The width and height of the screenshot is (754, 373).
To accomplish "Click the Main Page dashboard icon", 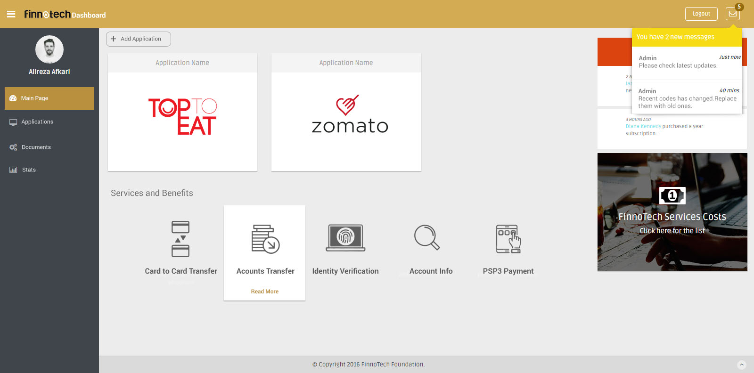I will coord(13,98).
